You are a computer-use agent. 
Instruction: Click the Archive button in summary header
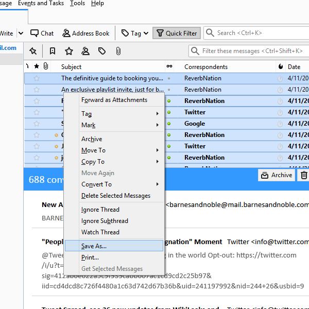[x=277, y=175]
